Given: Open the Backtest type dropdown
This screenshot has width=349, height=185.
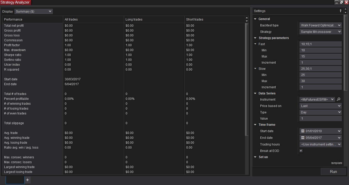Looking at the screenshot, I should 320,25.
